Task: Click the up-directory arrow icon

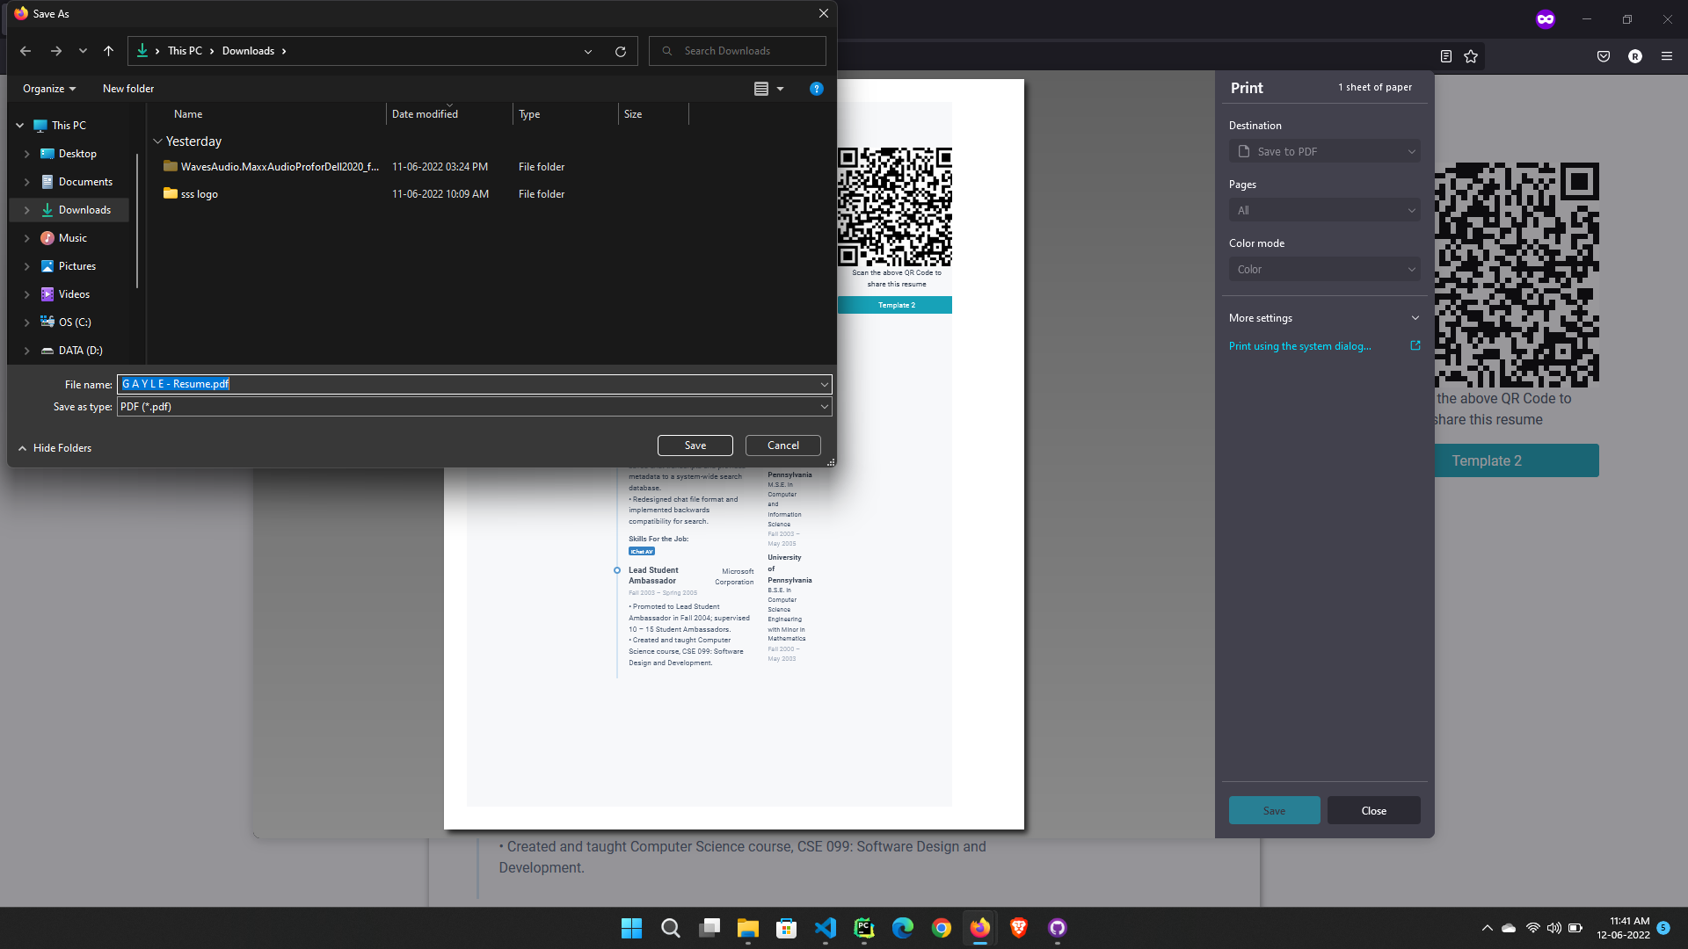Action: [108, 51]
